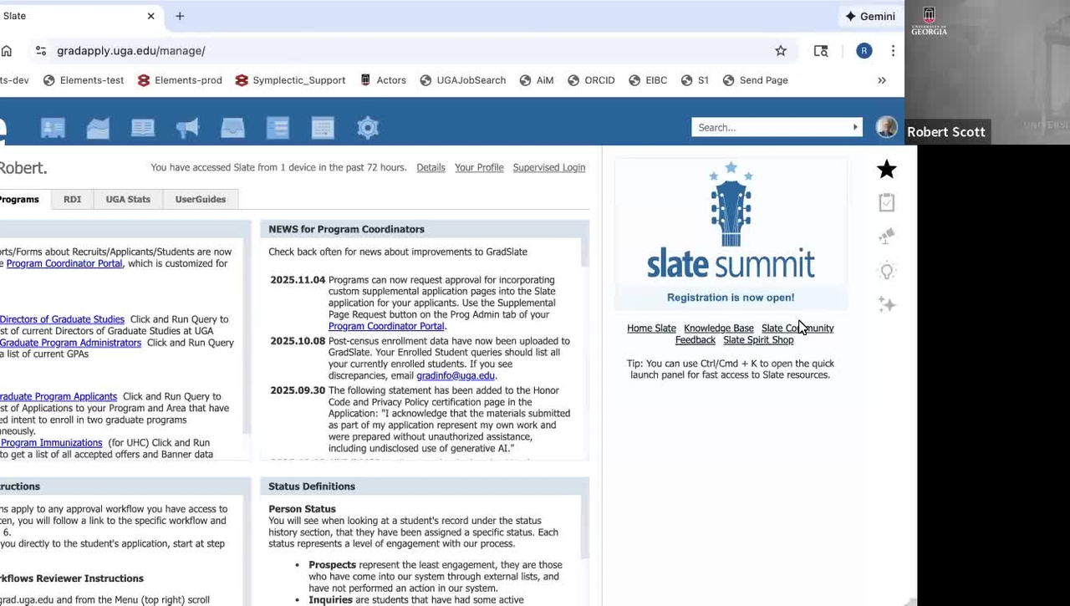Open the Queries list icon

278,128
